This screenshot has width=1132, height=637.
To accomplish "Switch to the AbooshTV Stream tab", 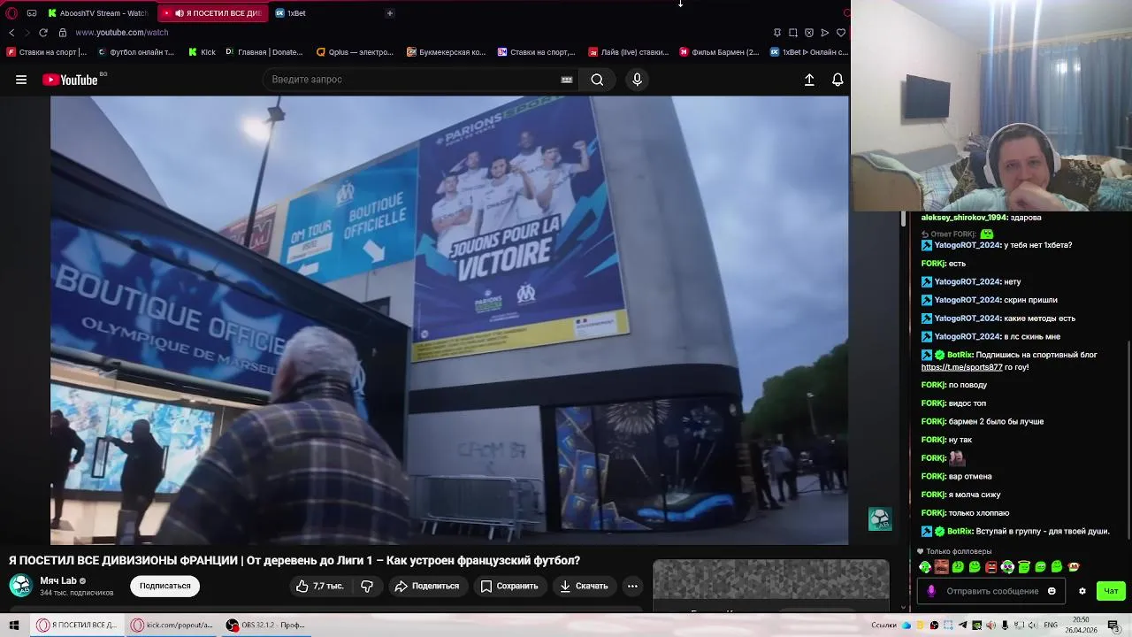I will coord(97,13).
